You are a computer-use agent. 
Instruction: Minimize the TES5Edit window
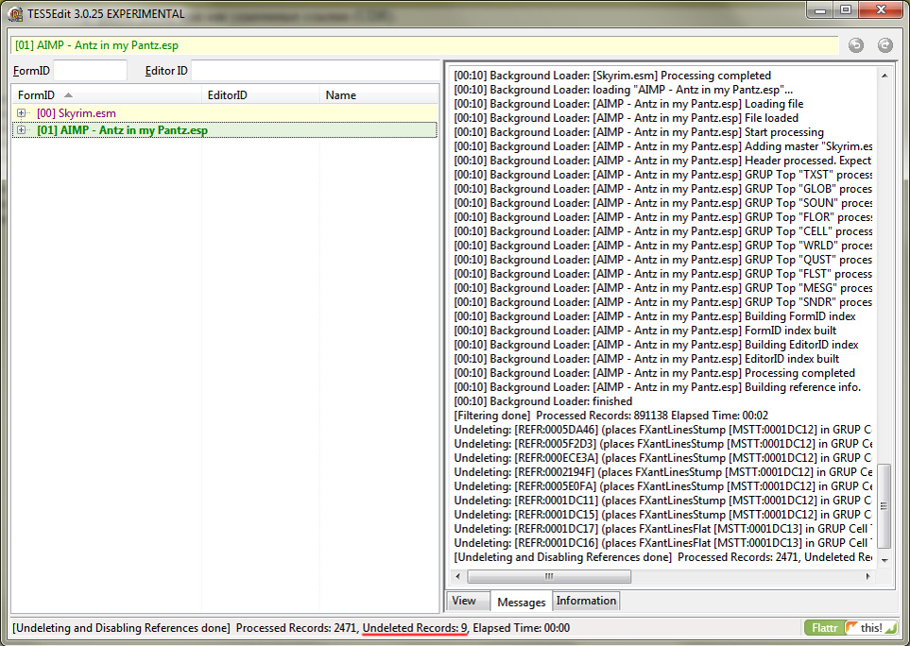819,9
